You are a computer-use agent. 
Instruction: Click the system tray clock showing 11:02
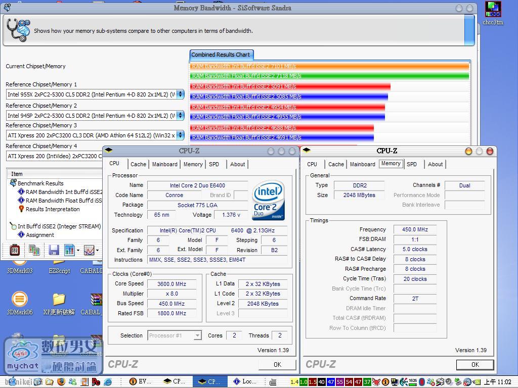point(498,382)
